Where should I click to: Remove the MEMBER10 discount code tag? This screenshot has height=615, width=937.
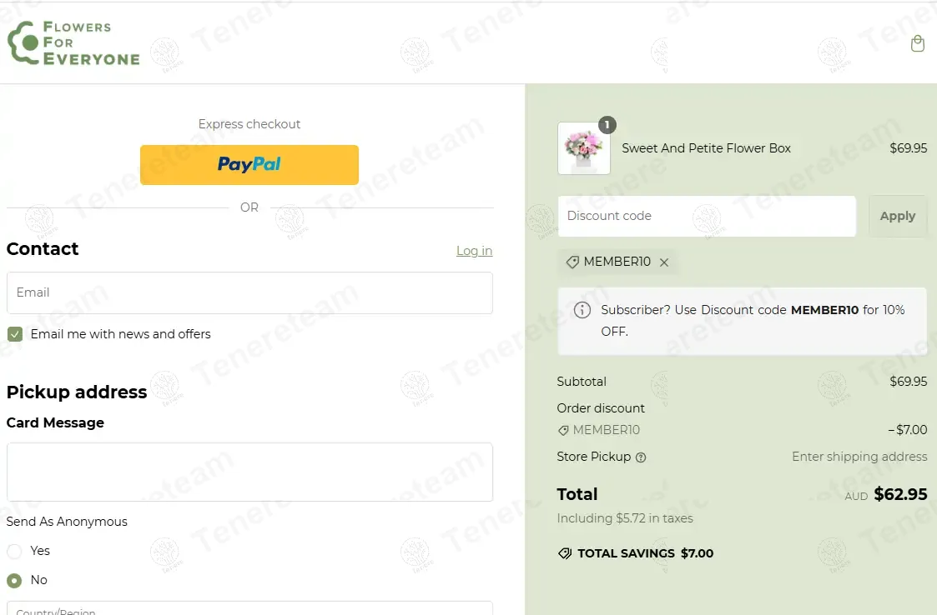(x=664, y=262)
